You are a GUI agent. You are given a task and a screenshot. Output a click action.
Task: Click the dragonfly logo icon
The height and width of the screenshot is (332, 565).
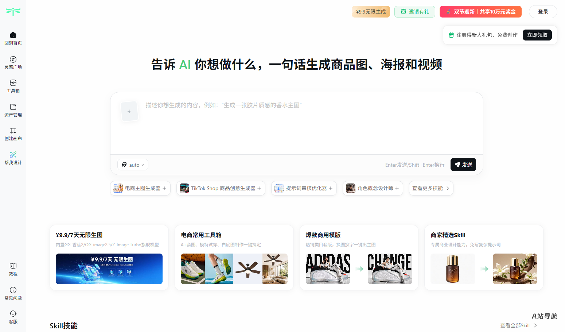coord(13,12)
